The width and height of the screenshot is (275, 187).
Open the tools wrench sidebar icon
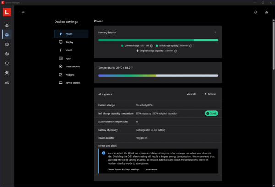[x=7, y=73]
